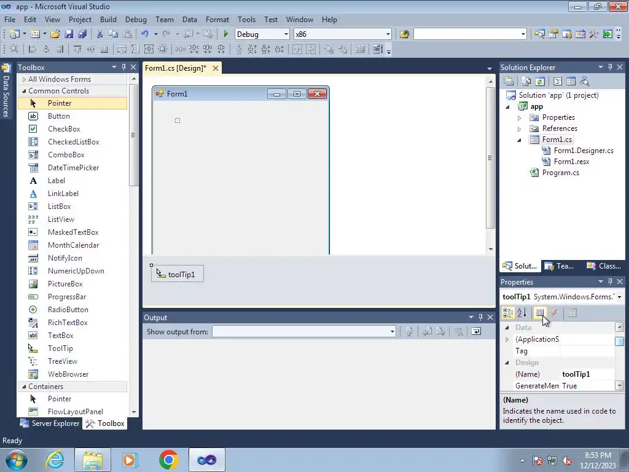Open the x86 platform dropdown
Screen dimensions: 629x472
coord(388,34)
